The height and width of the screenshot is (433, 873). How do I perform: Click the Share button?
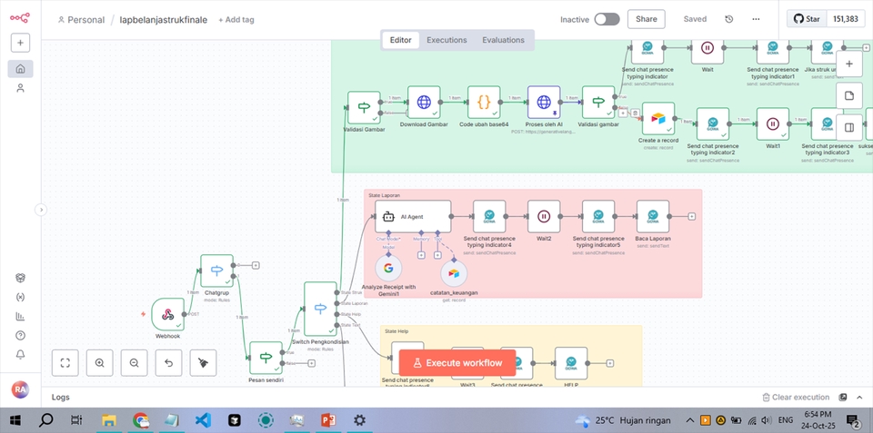tap(646, 19)
